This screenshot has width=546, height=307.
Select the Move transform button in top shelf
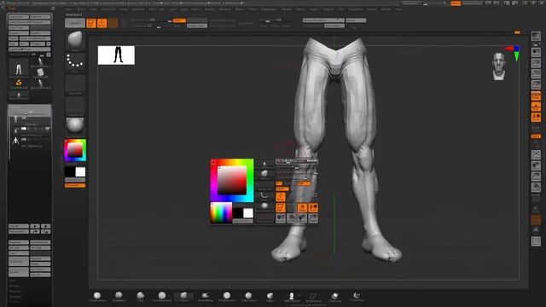(113, 23)
